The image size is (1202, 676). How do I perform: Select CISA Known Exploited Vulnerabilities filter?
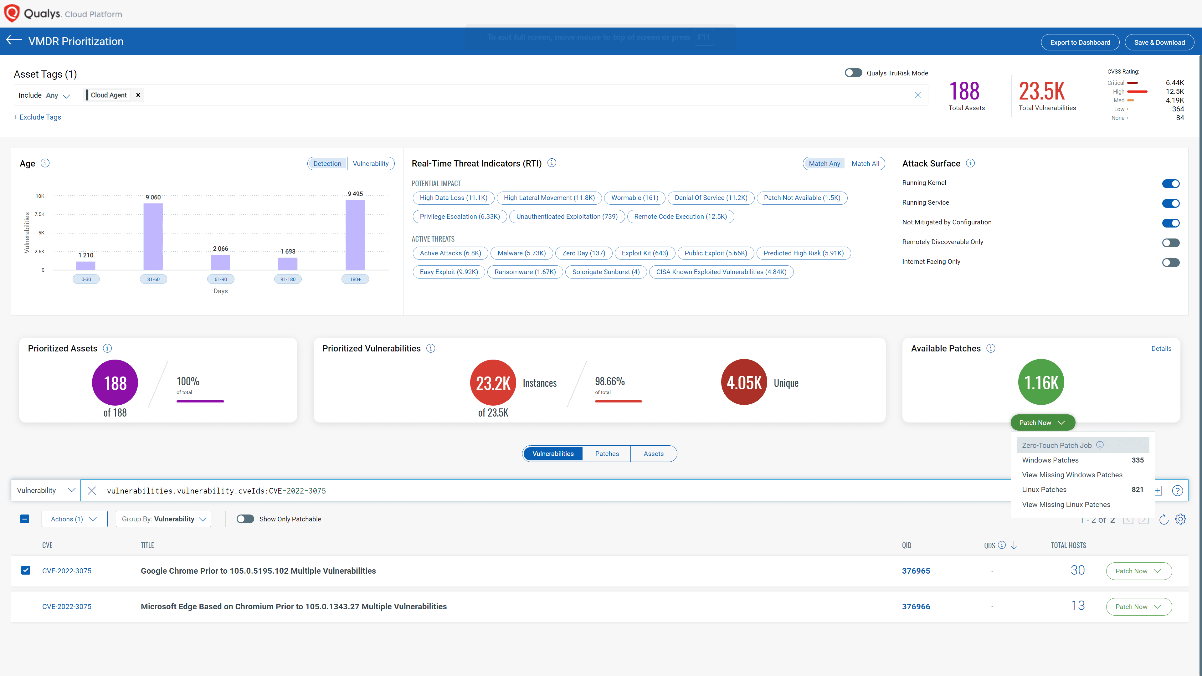[722, 272]
